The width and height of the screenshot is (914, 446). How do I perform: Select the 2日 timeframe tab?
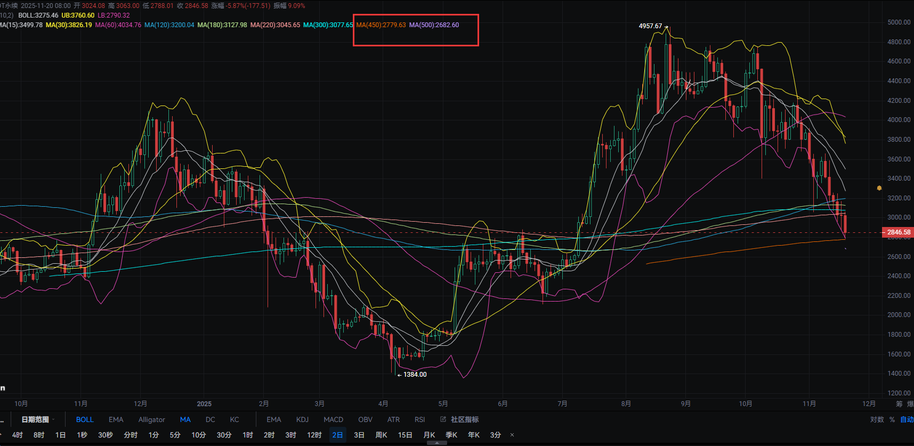coord(337,435)
